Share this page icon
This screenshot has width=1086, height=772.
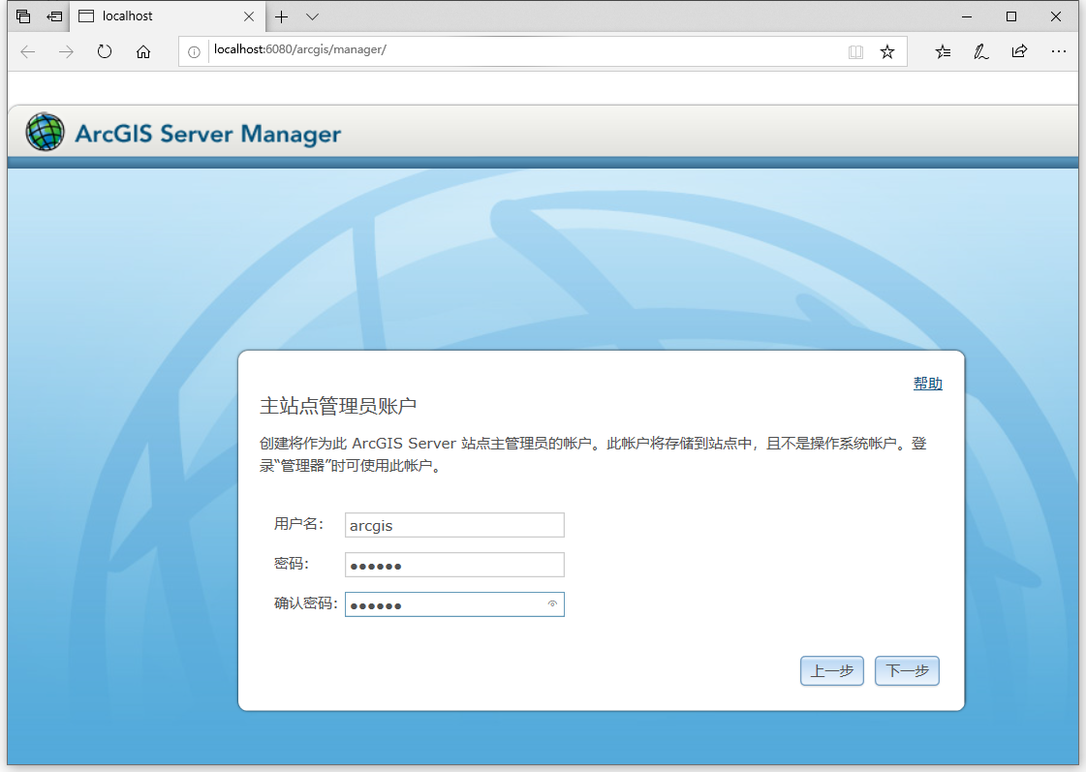1019,52
